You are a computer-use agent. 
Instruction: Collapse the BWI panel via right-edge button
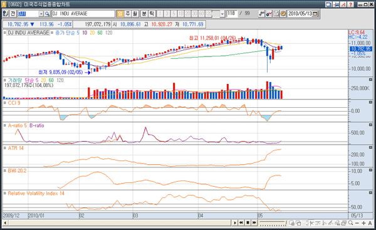click(370, 170)
